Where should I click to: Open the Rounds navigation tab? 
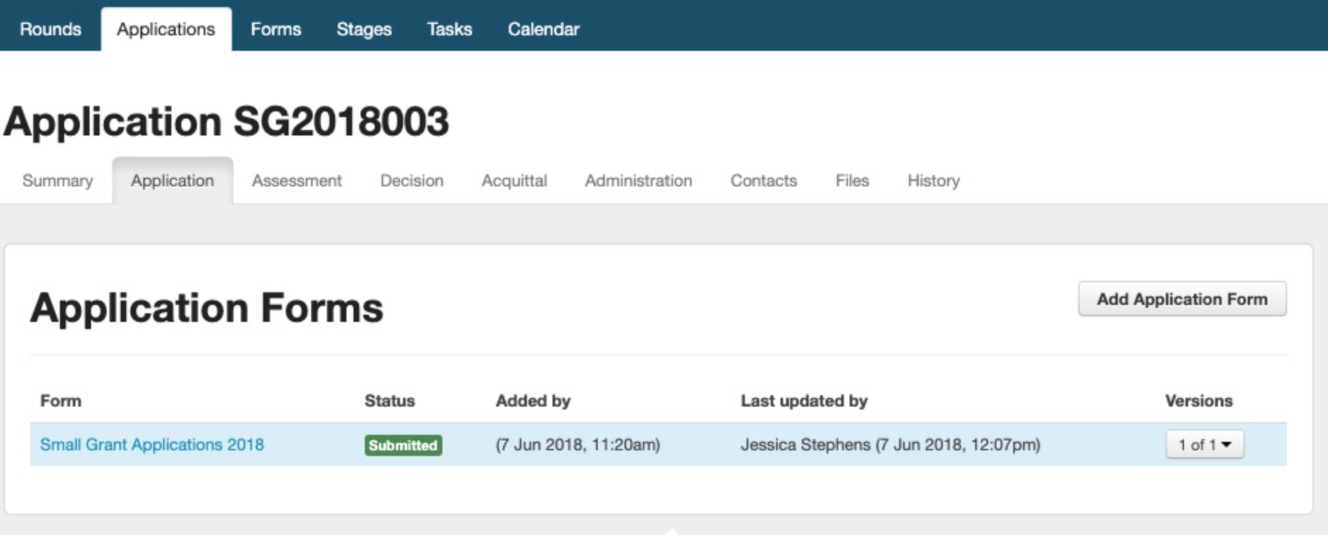click(x=50, y=29)
